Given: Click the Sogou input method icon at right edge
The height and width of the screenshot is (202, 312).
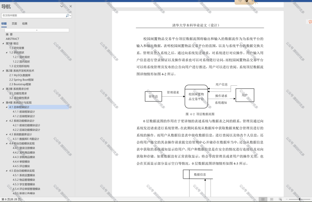Looking at the screenshot, I should click(x=310, y=22).
